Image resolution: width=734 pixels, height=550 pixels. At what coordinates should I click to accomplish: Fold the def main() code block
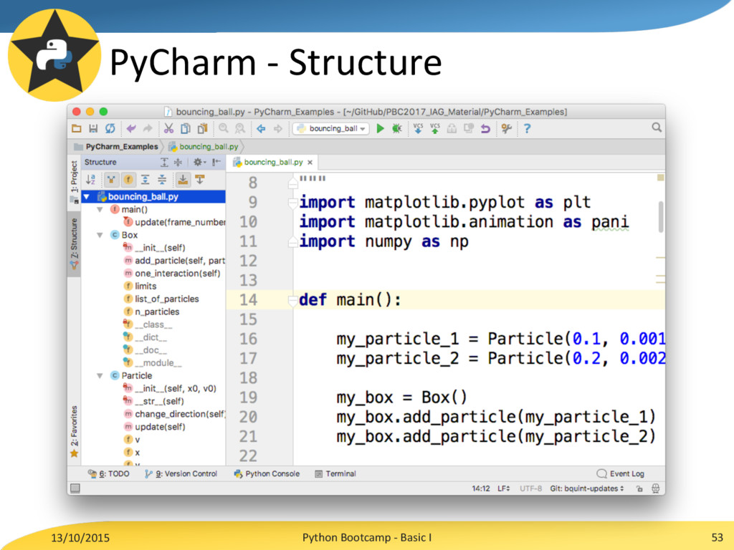pyautogui.click(x=293, y=300)
